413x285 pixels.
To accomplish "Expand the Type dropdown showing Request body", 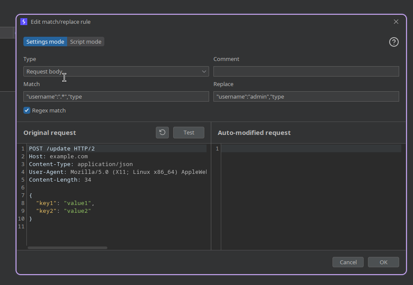I will (116, 71).
